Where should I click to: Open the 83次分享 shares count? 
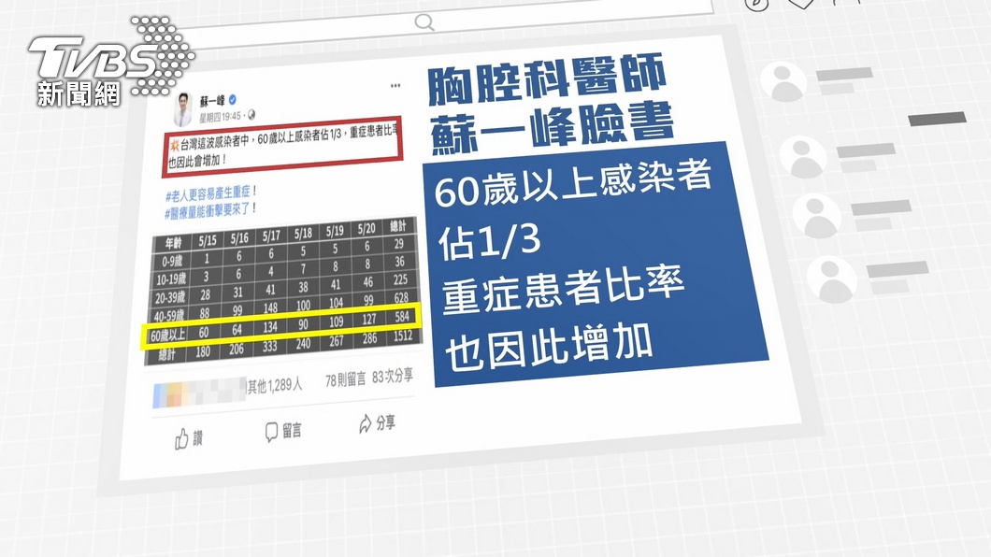click(393, 377)
